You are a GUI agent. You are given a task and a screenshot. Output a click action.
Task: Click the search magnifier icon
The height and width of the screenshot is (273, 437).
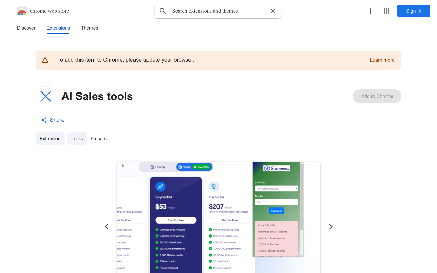tap(163, 11)
